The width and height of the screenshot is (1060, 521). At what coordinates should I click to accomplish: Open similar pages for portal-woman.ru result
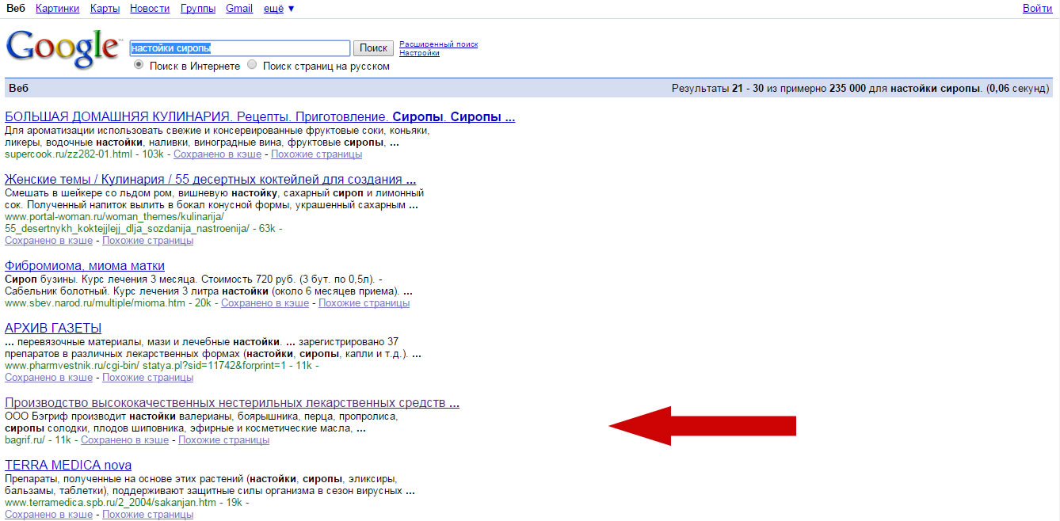point(147,241)
